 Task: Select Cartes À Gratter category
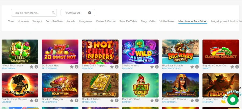click(106, 21)
